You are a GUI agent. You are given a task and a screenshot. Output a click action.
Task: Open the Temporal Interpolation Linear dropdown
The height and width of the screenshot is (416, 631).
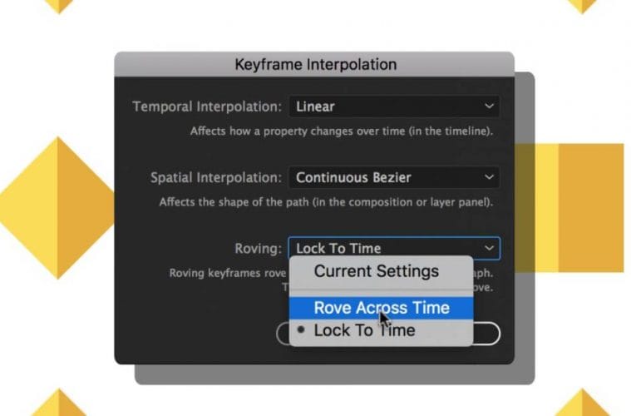pos(393,106)
